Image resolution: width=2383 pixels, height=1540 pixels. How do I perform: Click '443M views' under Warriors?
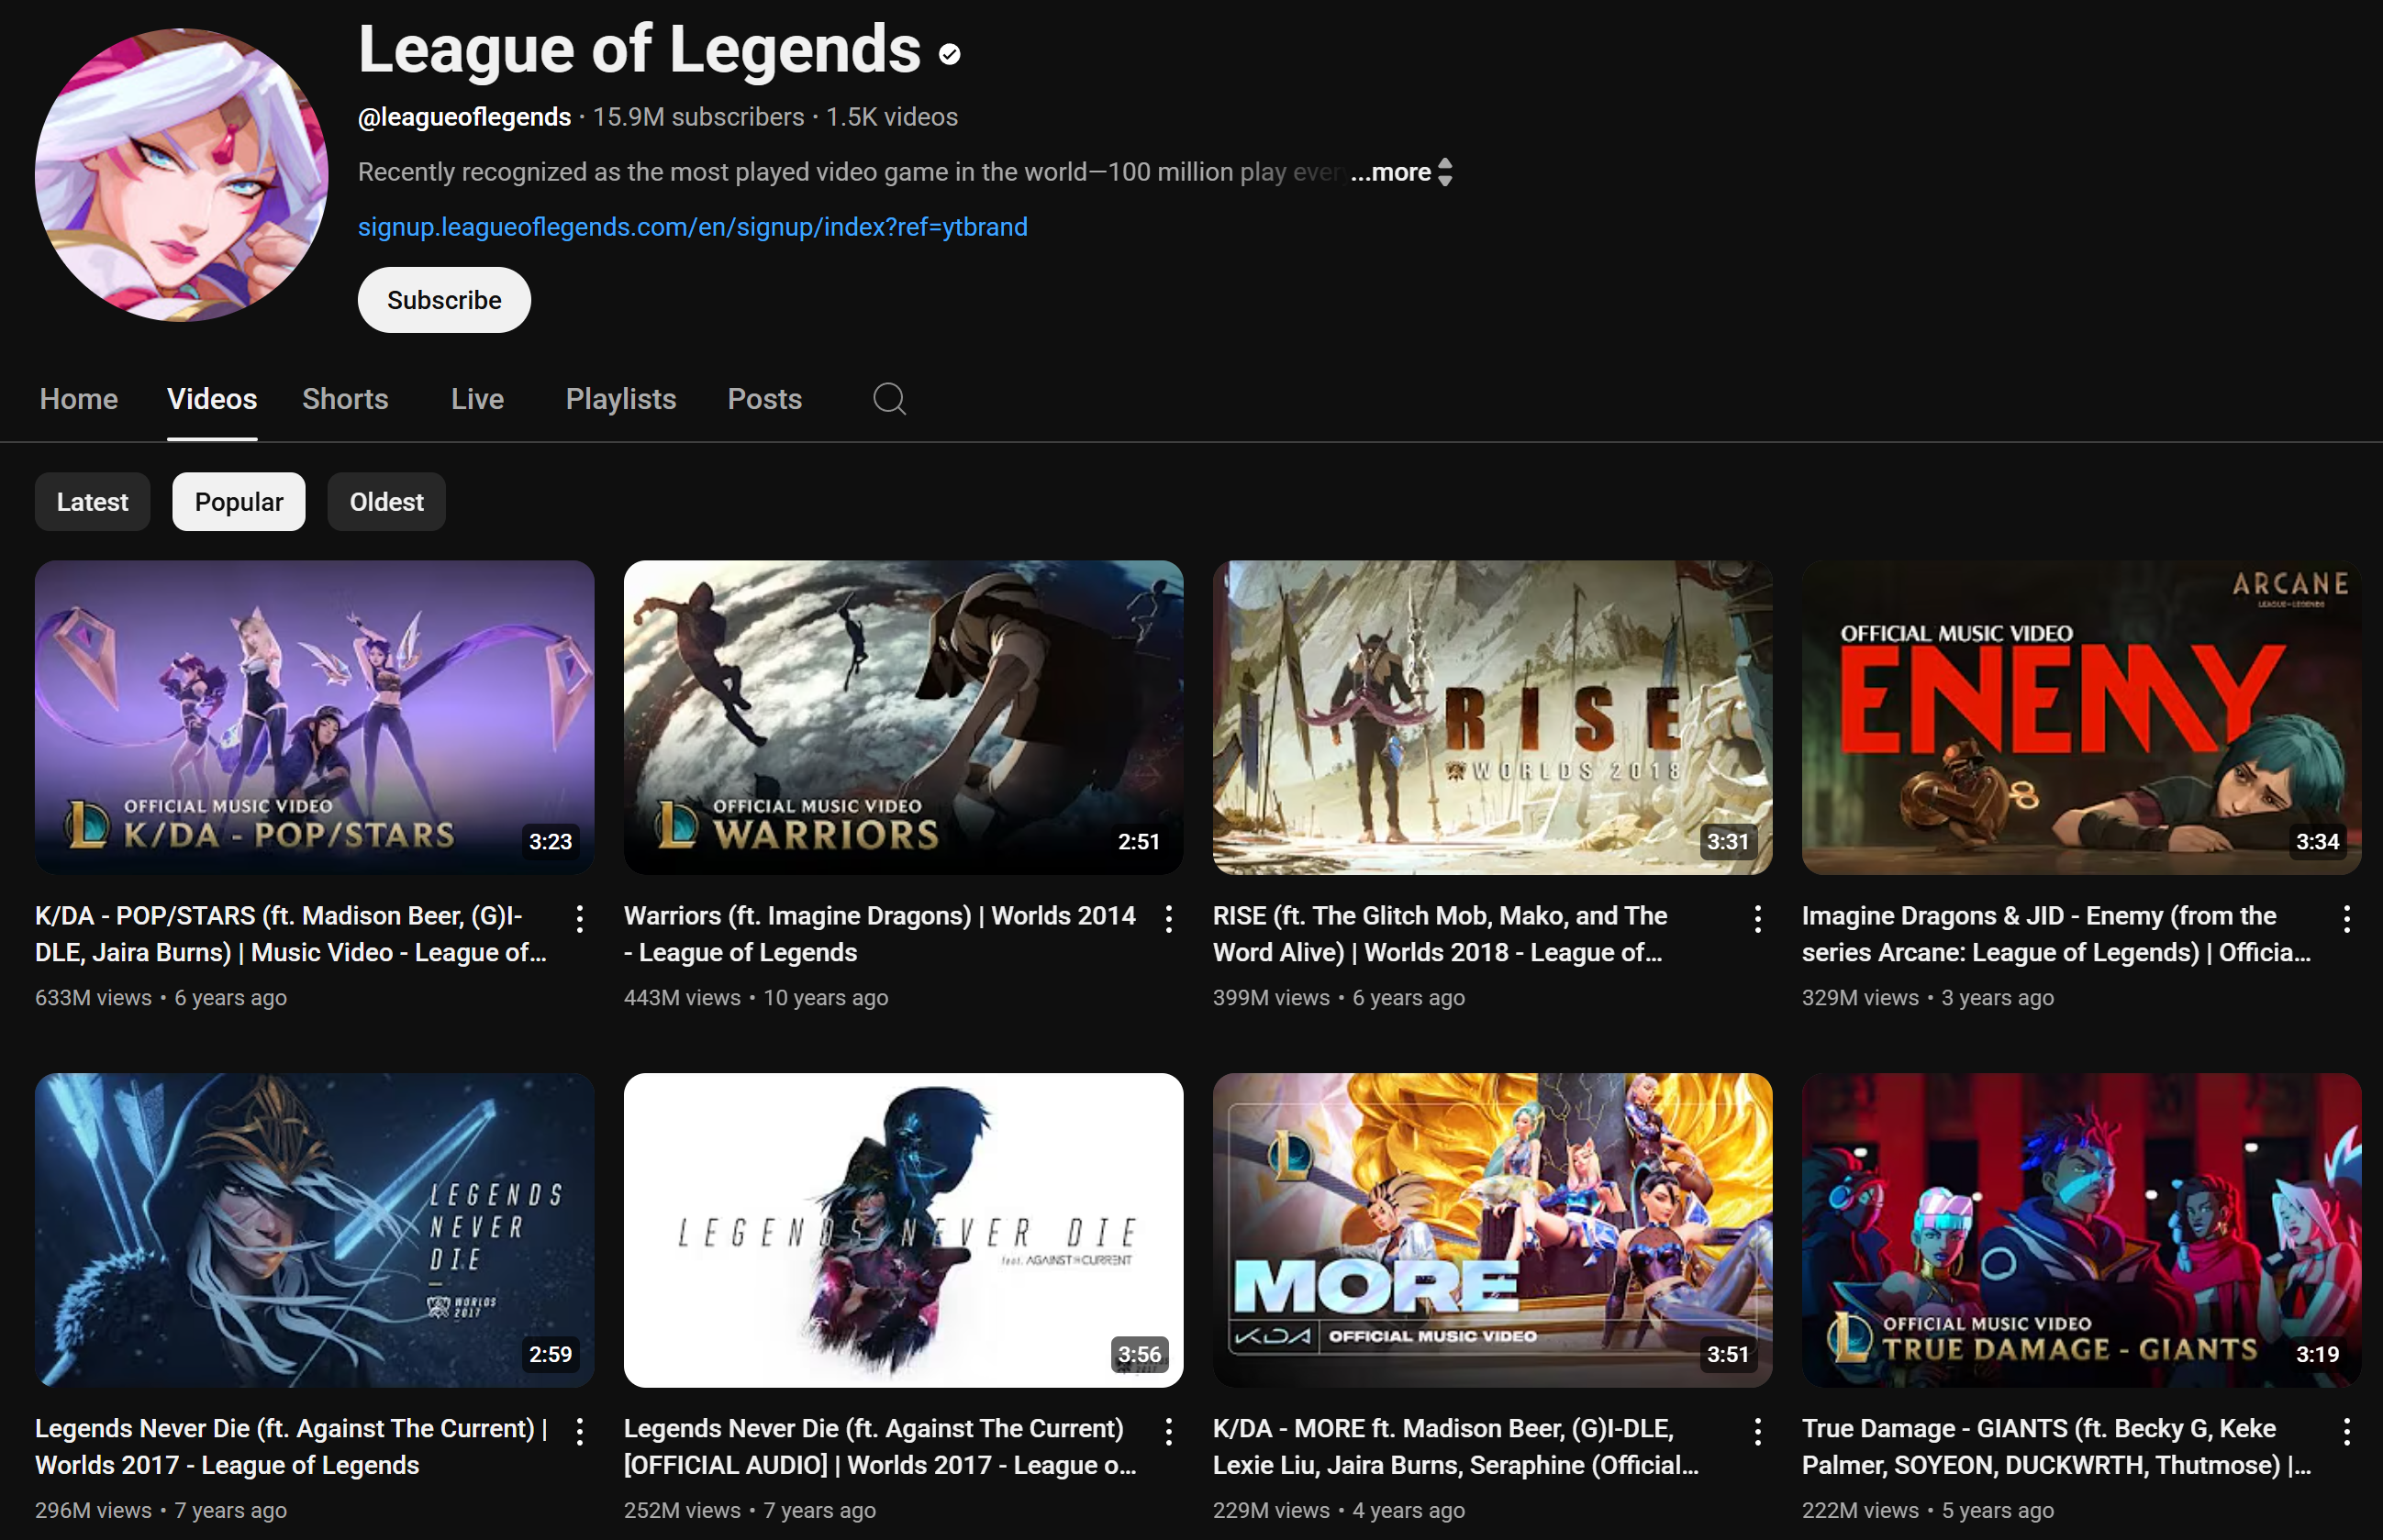683,998
